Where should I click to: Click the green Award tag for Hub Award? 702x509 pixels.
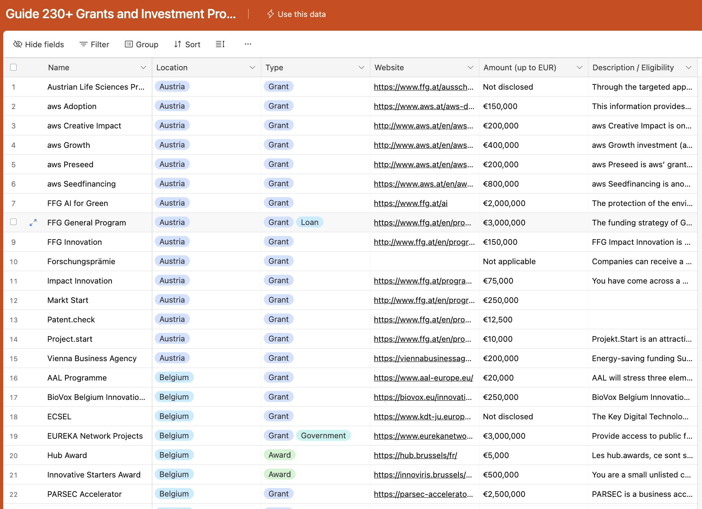point(280,455)
